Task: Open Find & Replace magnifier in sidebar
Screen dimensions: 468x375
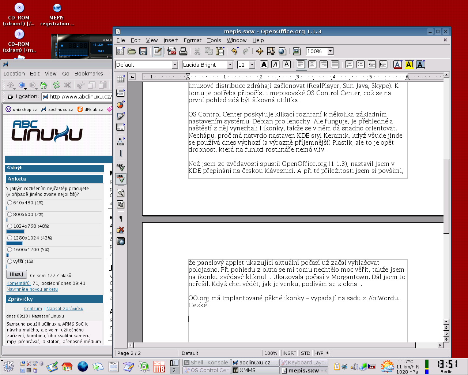Action: click(120, 193)
